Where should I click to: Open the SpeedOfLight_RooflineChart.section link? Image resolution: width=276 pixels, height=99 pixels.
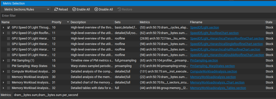[x=214, y=33]
